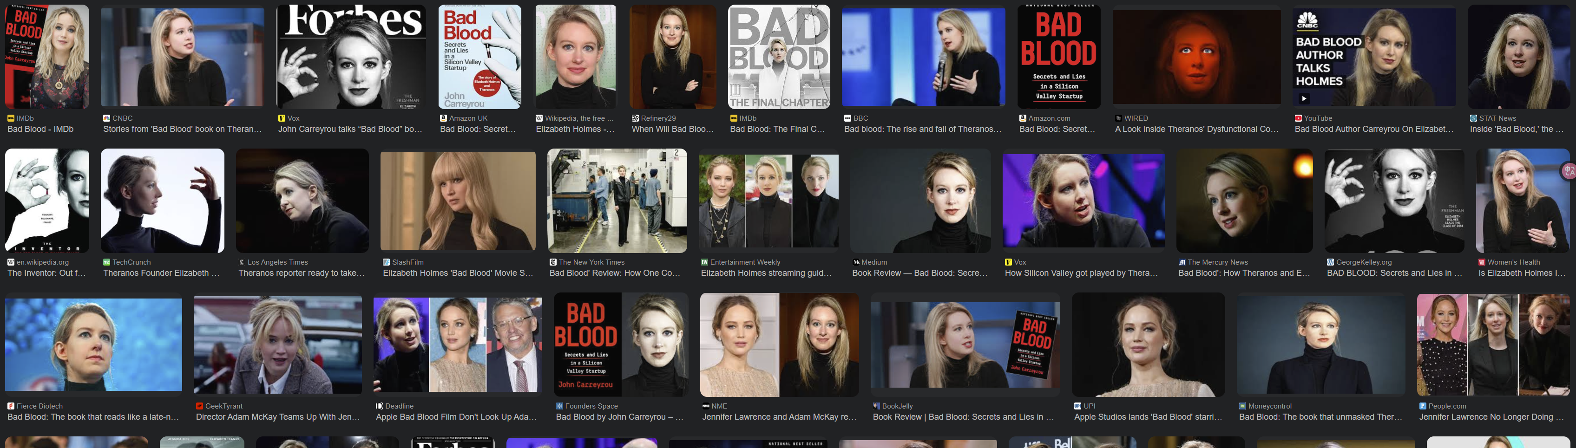The width and height of the screenshot is (1576, 448).
Task: Click the Amazon.com favicon
Action: coord(1023,118)
